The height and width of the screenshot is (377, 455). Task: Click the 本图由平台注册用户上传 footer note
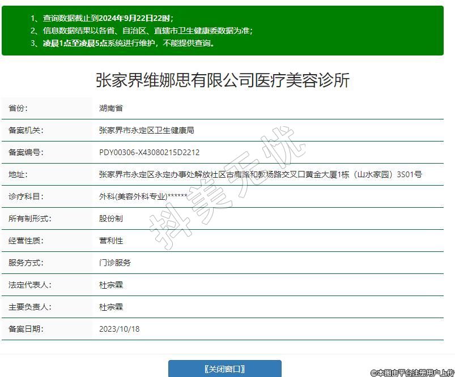pos(412,372)
